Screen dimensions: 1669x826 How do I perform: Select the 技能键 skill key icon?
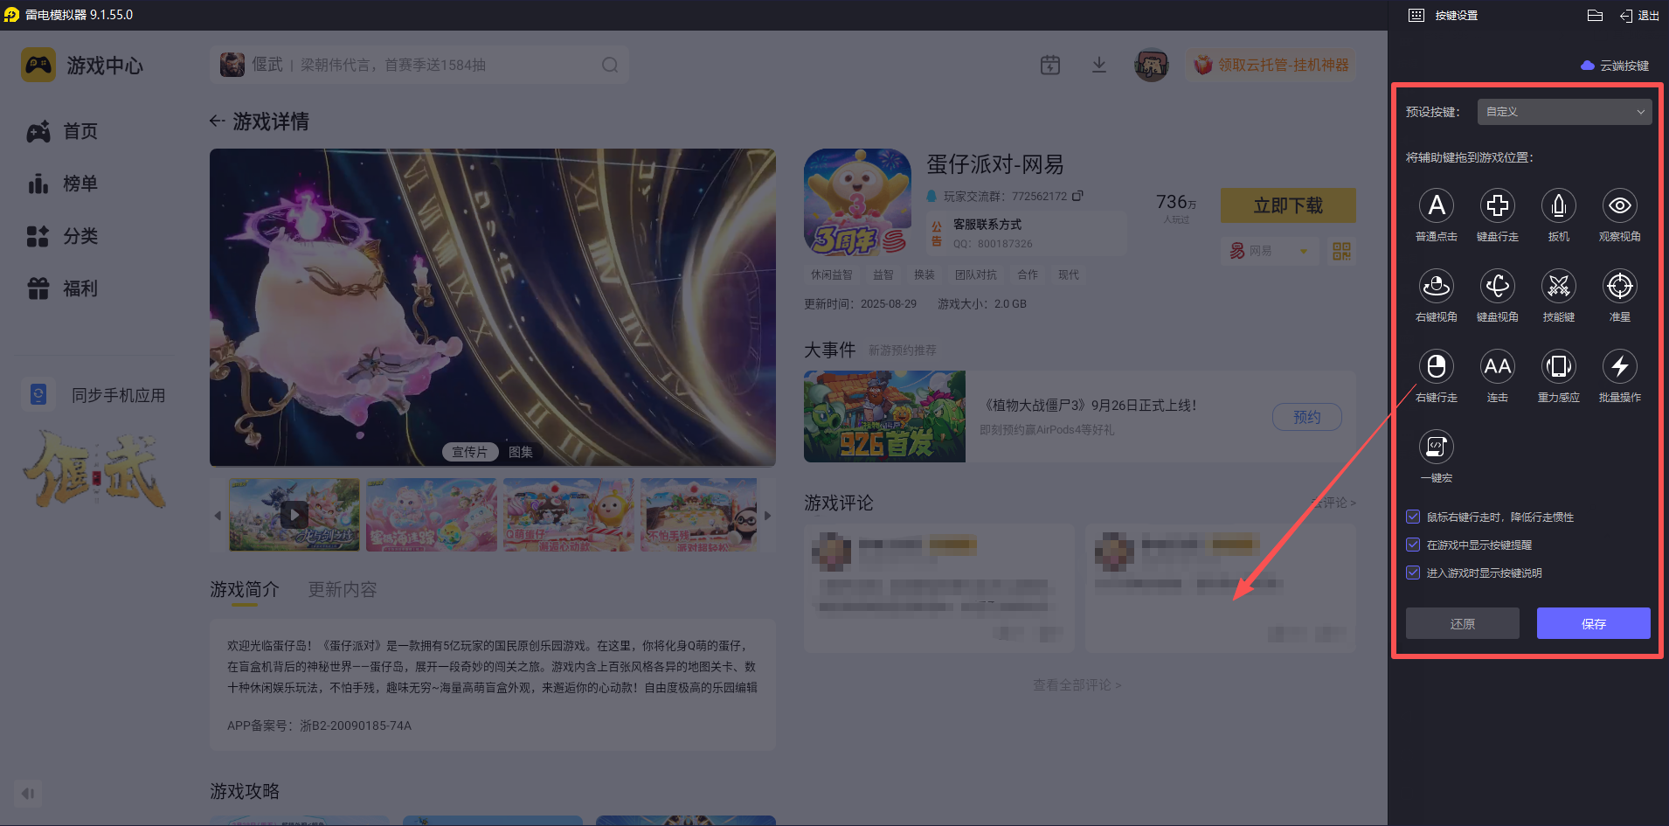[1558, 286]
